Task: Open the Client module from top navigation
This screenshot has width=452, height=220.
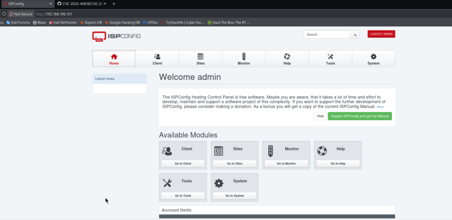Action: (157, 59)
